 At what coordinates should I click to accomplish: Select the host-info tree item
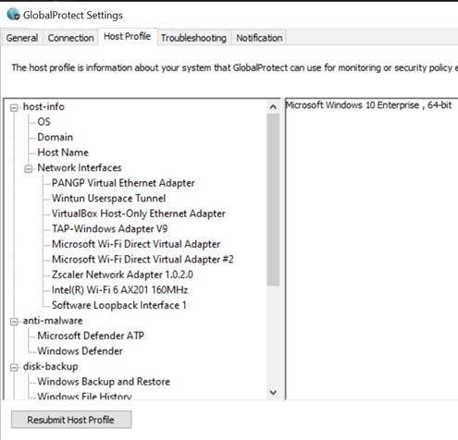point(43,106)
